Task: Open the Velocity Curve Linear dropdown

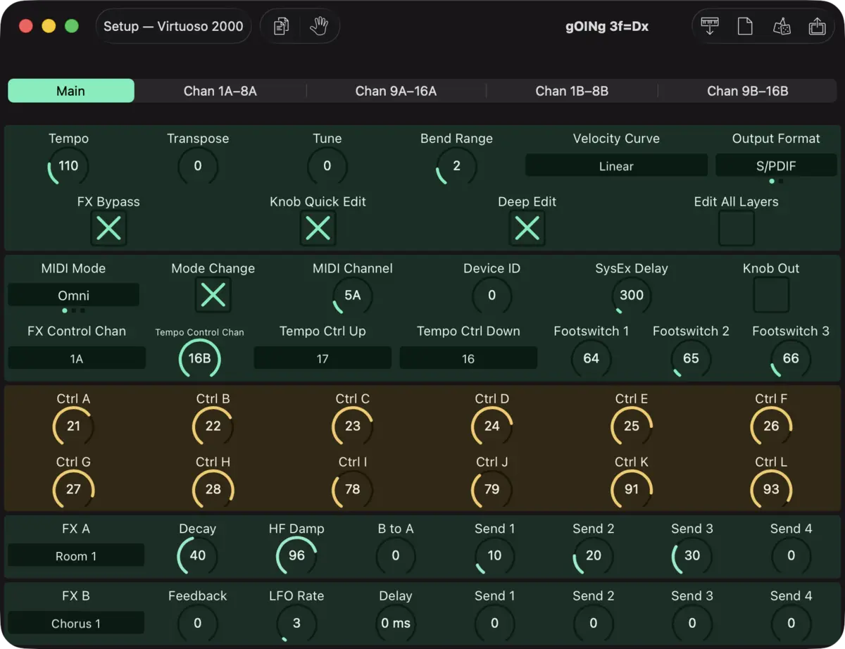Action: pyautogui.click(x=616, y=165)
